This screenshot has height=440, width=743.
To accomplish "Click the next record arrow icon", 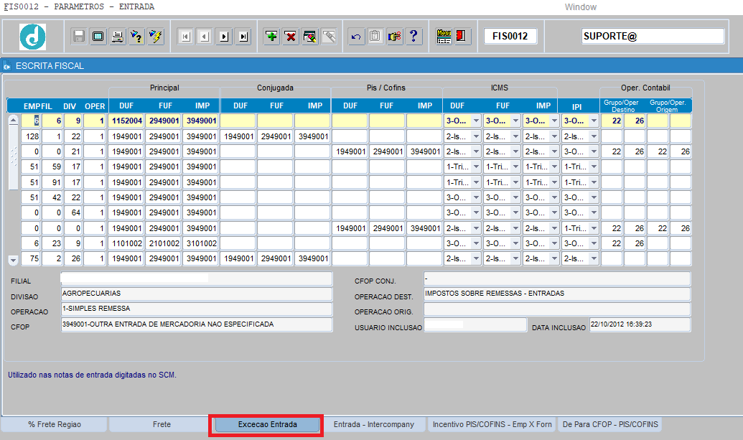I will (x=224, y=37).
